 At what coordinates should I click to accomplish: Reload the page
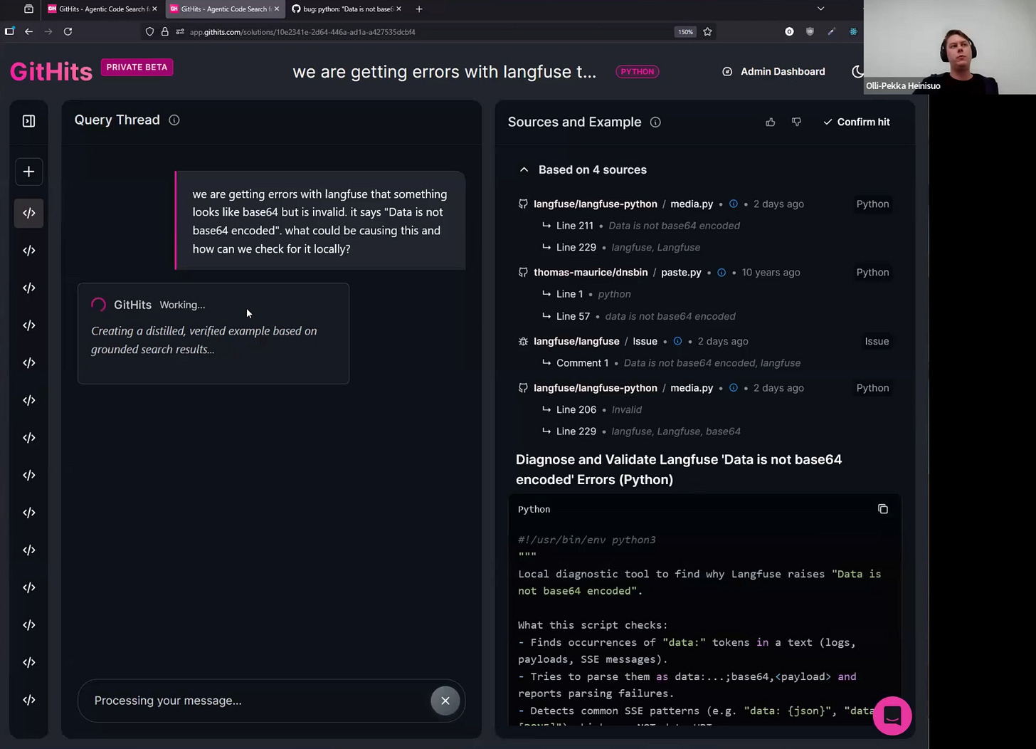coord(68,31)
